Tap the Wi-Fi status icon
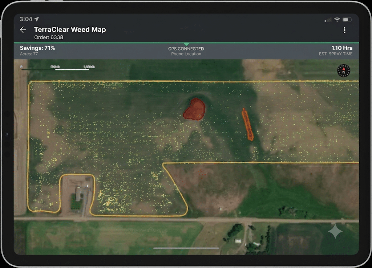 (337, 20)
